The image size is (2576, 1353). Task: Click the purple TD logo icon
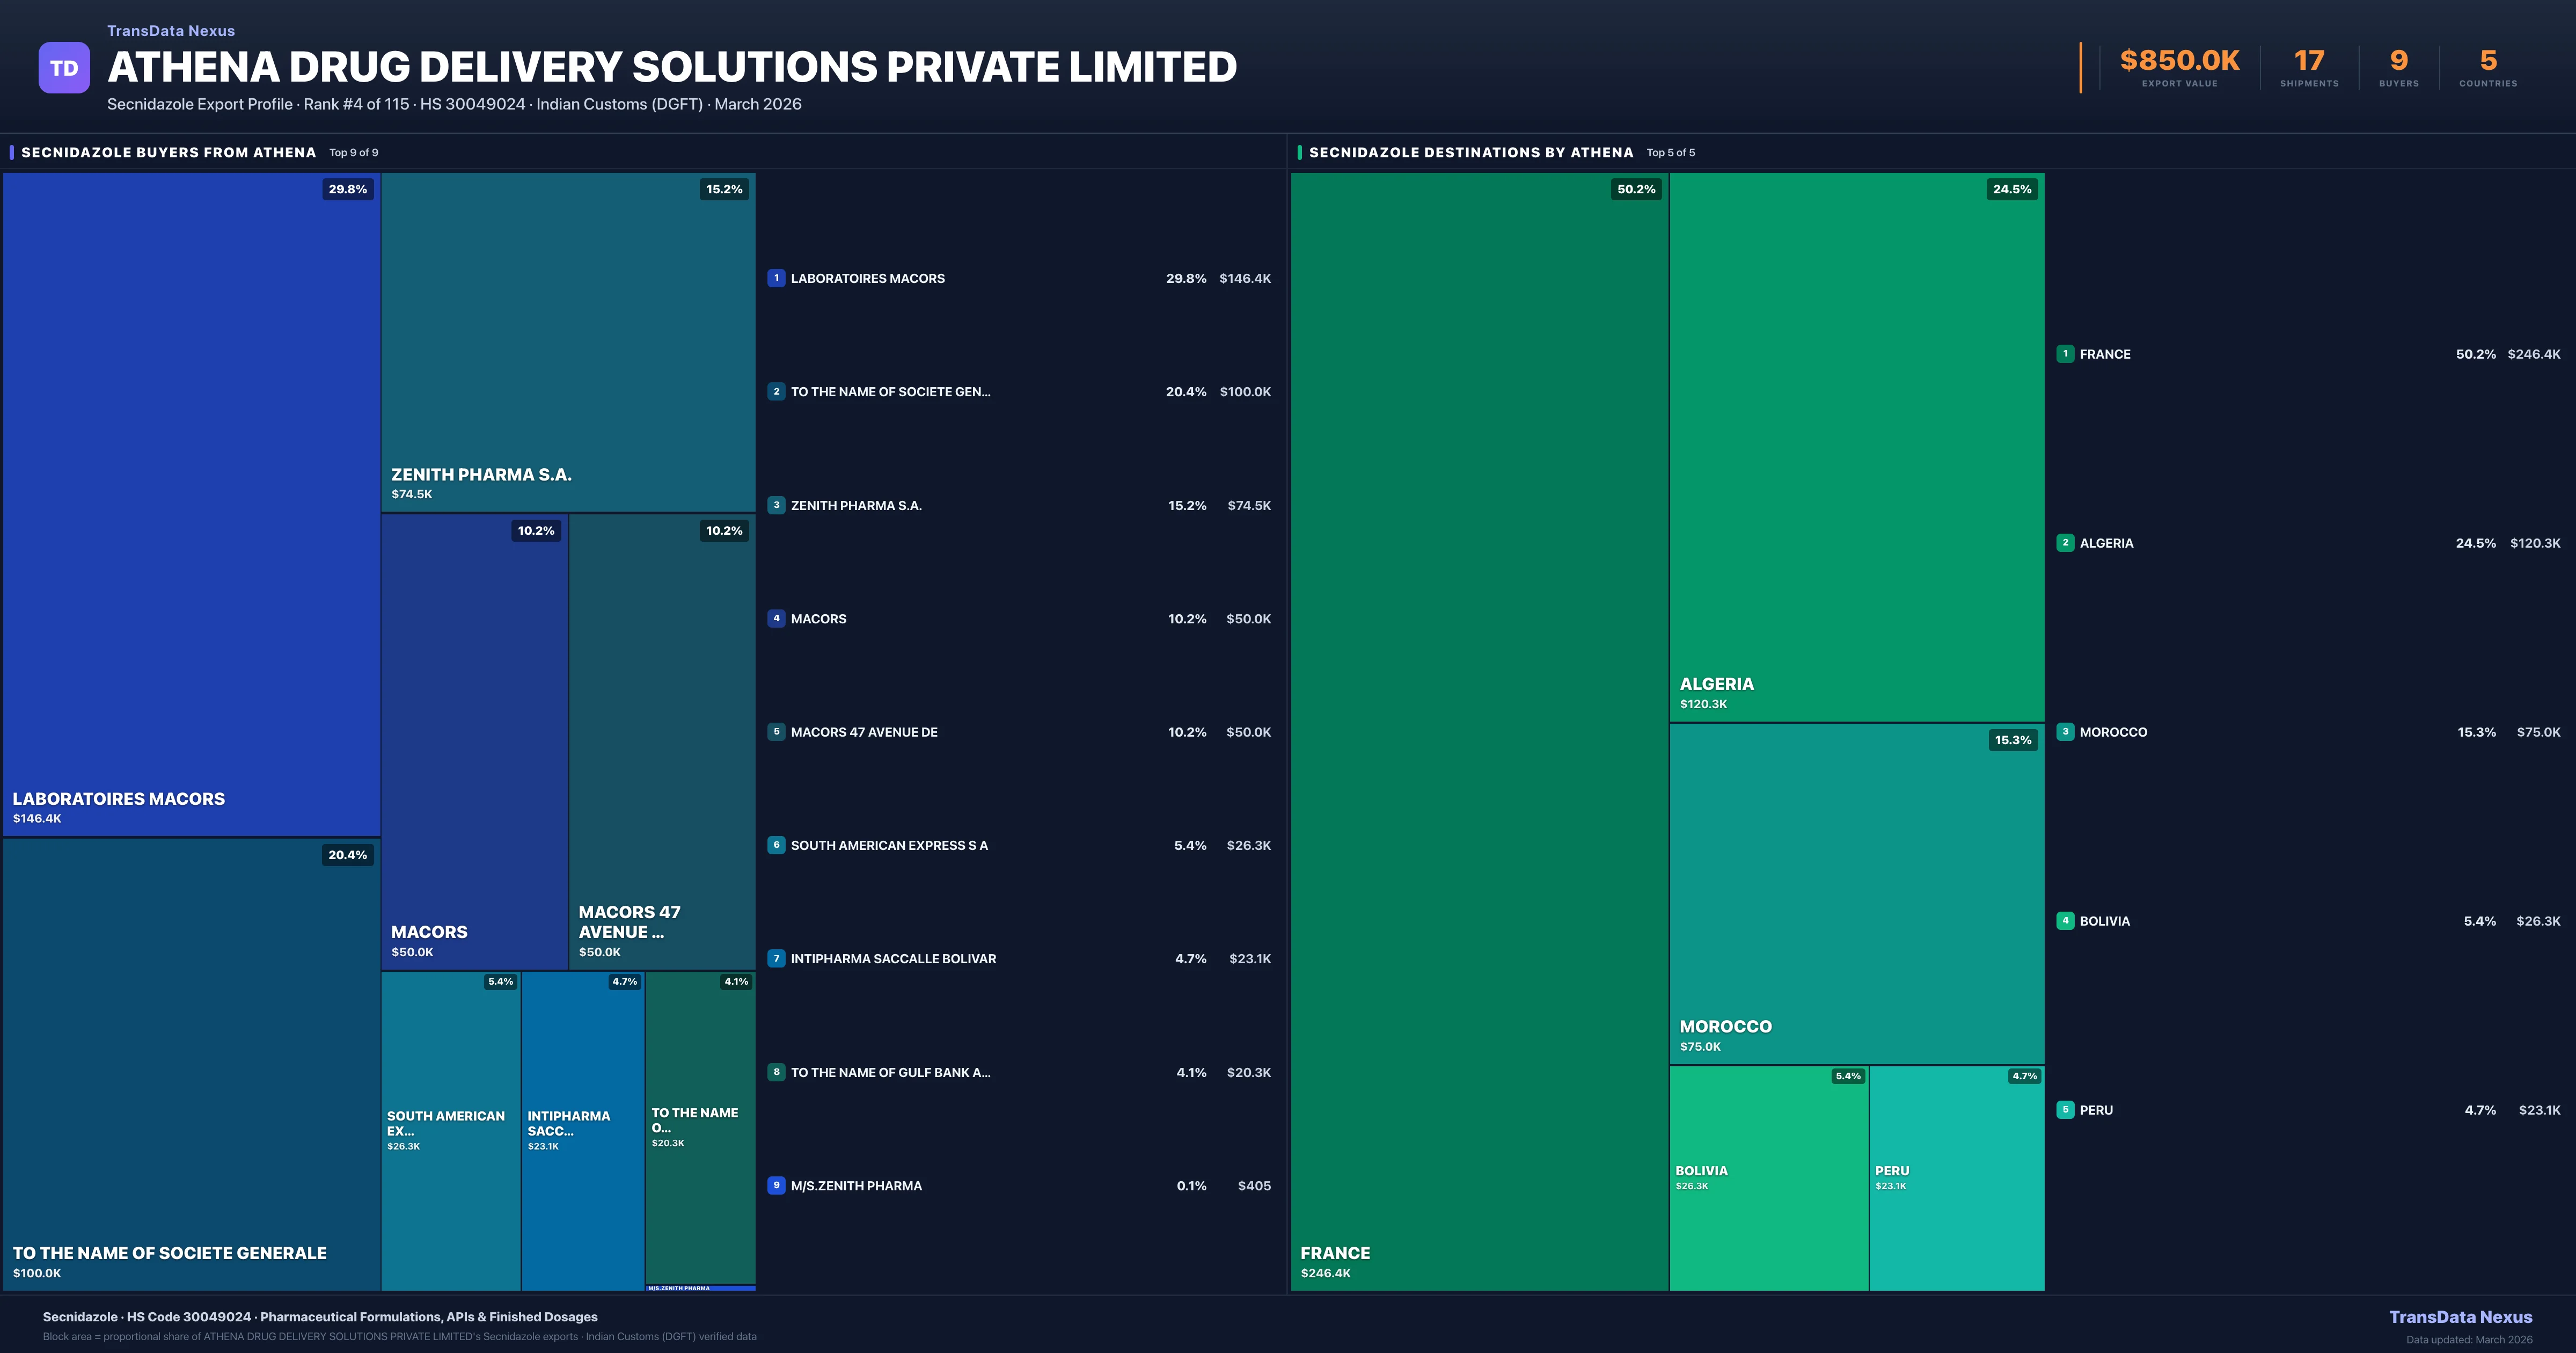[64, 68]
